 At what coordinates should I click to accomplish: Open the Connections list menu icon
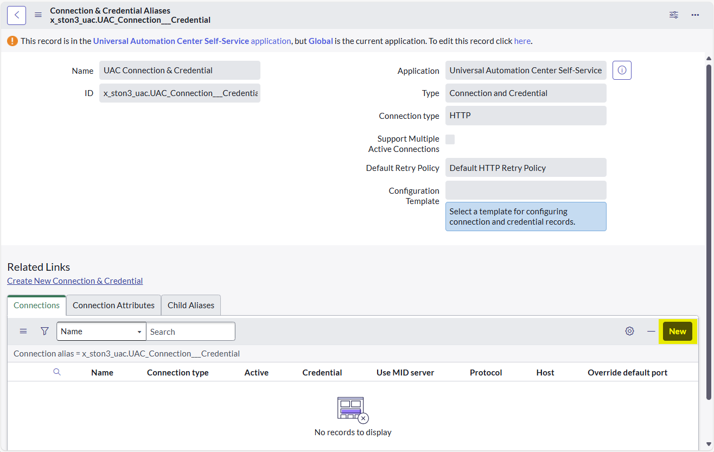(x=23, y=331)
